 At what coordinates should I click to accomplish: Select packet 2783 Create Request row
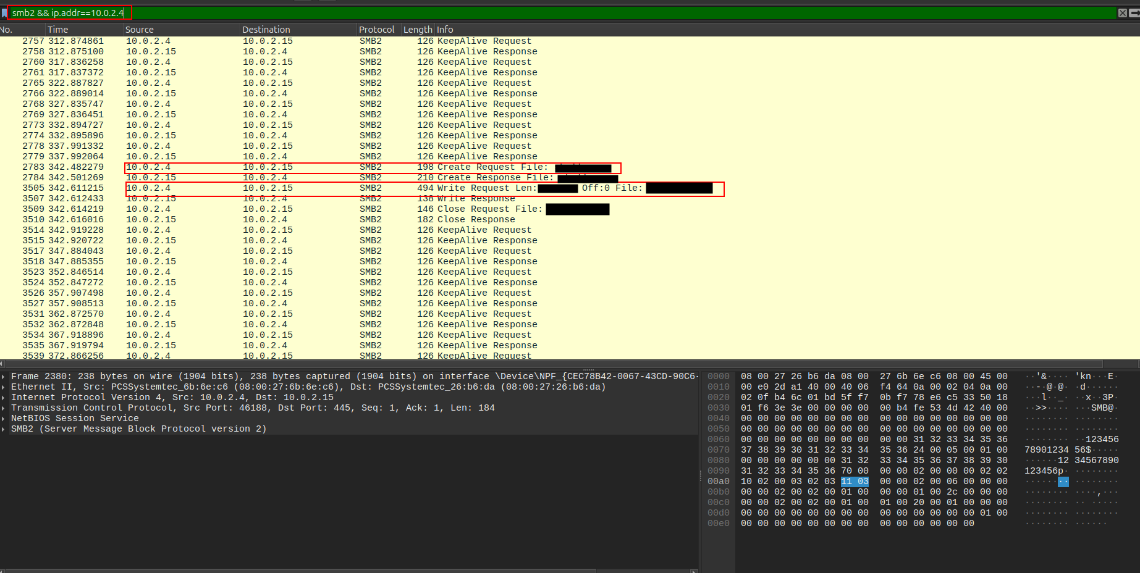pos(371,167)
